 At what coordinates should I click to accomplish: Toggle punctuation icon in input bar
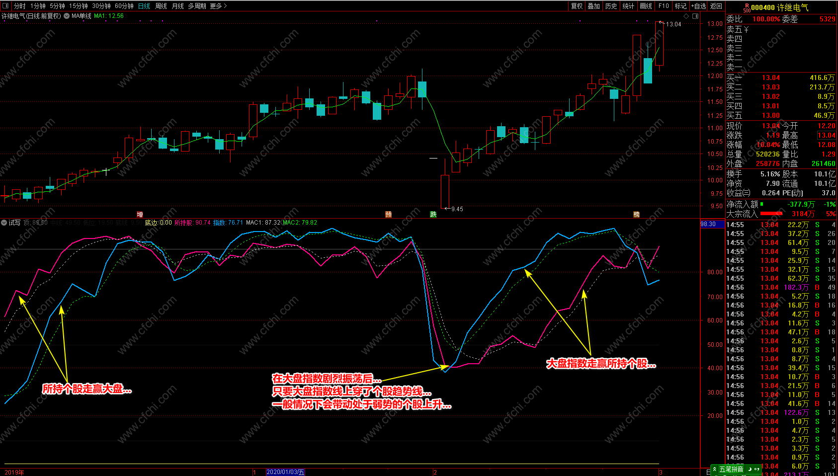pos(757,469)
